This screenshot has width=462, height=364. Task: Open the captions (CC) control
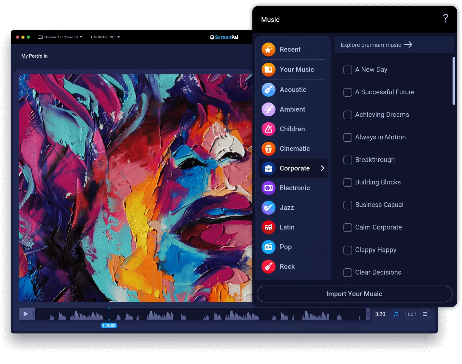coord(410,314)
